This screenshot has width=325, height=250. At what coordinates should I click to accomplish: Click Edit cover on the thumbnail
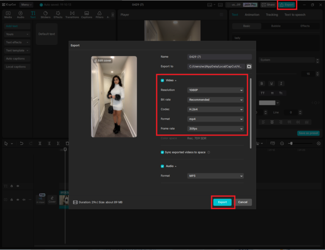click(103, 60)
